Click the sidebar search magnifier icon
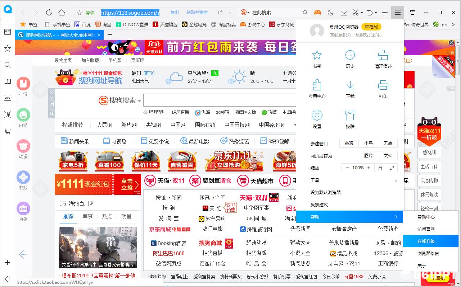The width and height of the screenshot is (461, 287). (8, 65)
